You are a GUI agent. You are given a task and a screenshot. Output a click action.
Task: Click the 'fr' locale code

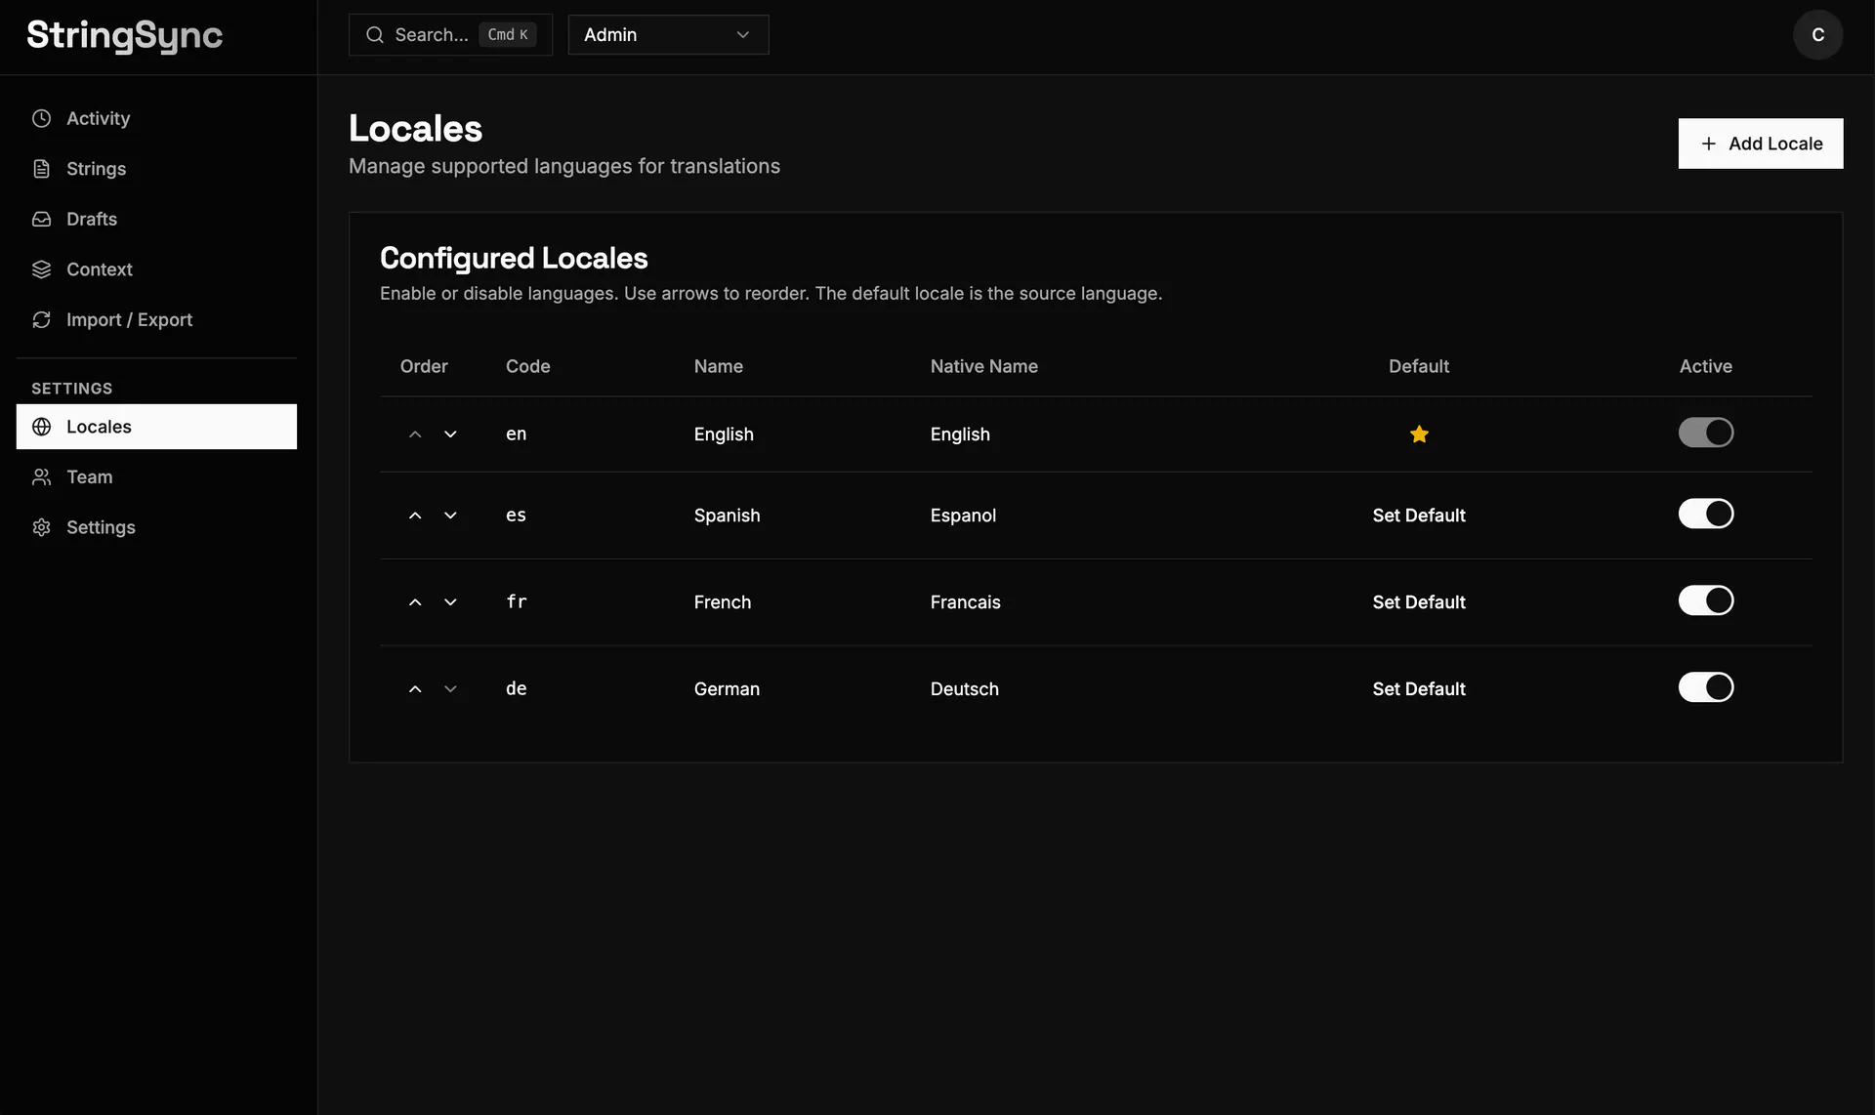tap(517, 602)
